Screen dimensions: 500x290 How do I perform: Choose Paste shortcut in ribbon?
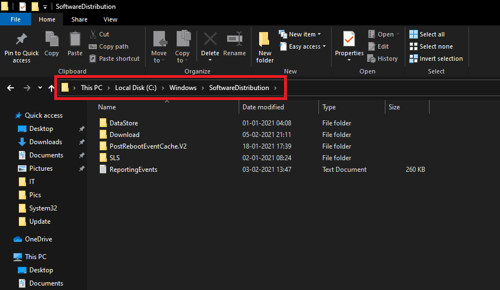(x=114, y=59)
